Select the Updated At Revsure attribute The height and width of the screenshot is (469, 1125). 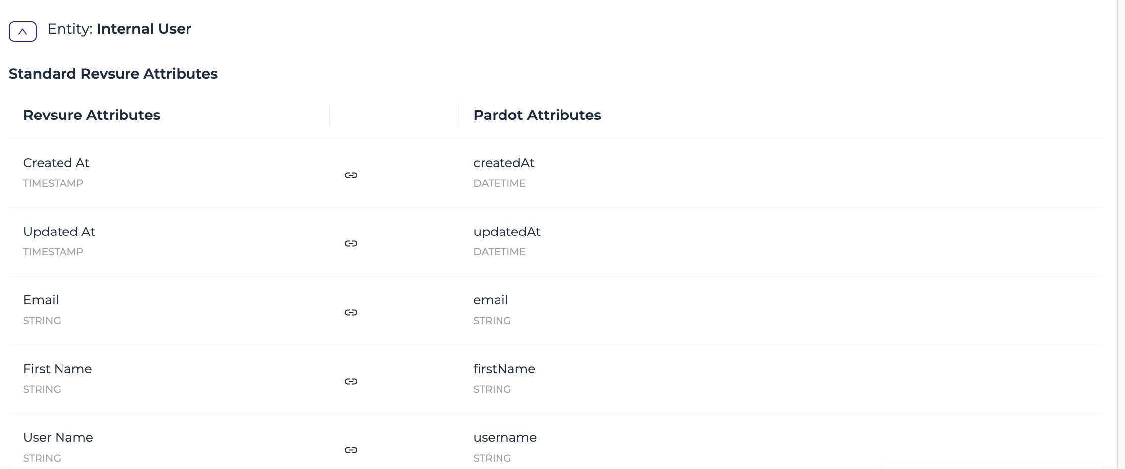coord(59,232)
